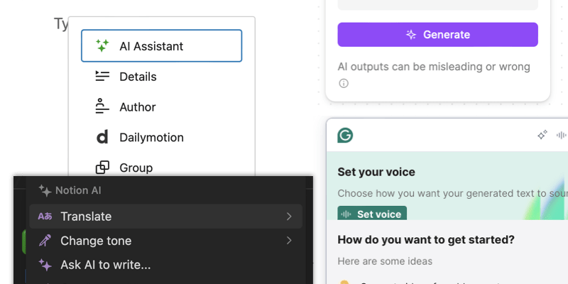Screen dimensions: 568x284
Task: Click the info icon below AI outputs warning
Action: click(x=344, y=83)
